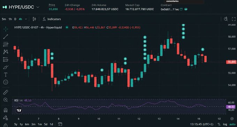Click the single buy marker near date 10
Image resolution: width=237 pixels, height=127 pixels.
click(102, 70)
